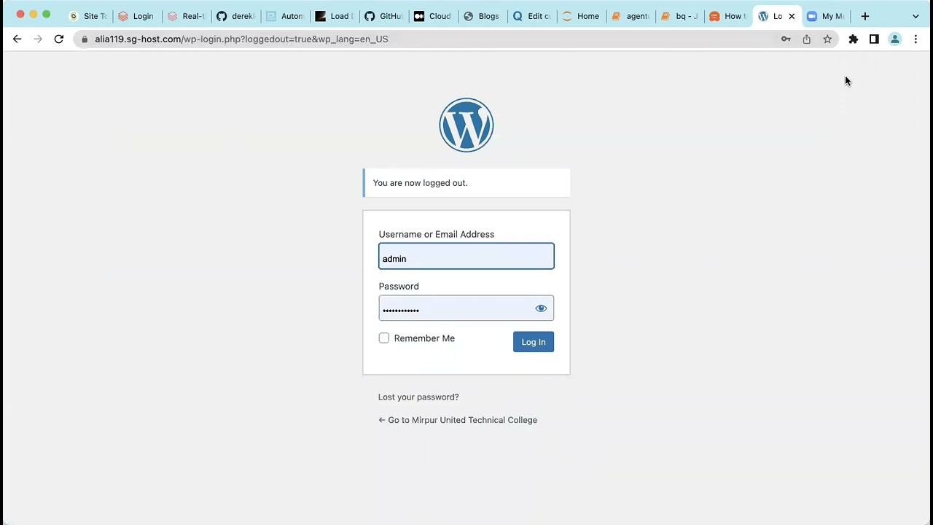Switch to GitHub tab

tap(384, 16)
